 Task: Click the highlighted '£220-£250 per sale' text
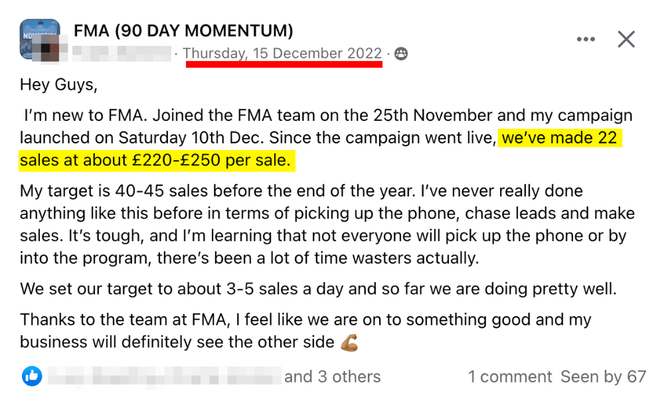click(211, 160)
